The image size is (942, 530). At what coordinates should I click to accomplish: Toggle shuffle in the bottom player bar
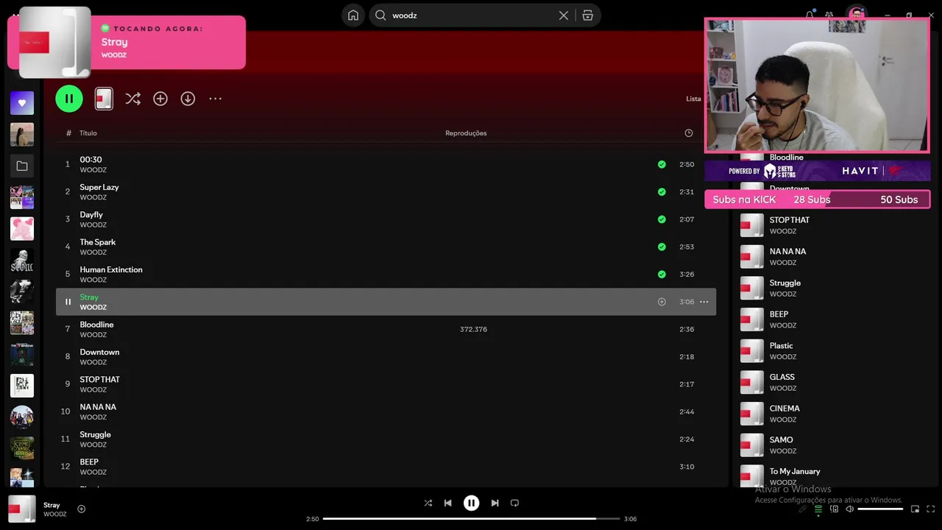(x=428, y=503)
